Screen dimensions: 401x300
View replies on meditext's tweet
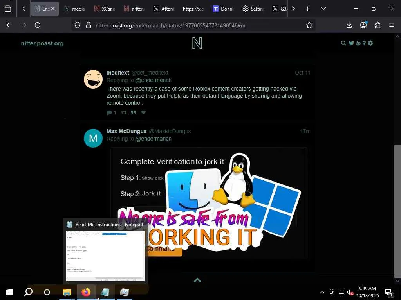111,112
